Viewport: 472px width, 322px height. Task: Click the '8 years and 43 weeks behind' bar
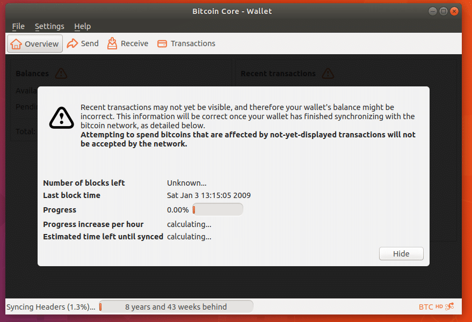pos(176,306)
